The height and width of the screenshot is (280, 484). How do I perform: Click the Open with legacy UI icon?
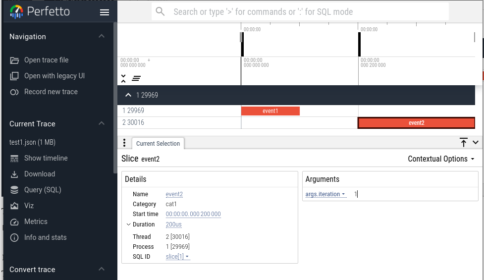14,76
